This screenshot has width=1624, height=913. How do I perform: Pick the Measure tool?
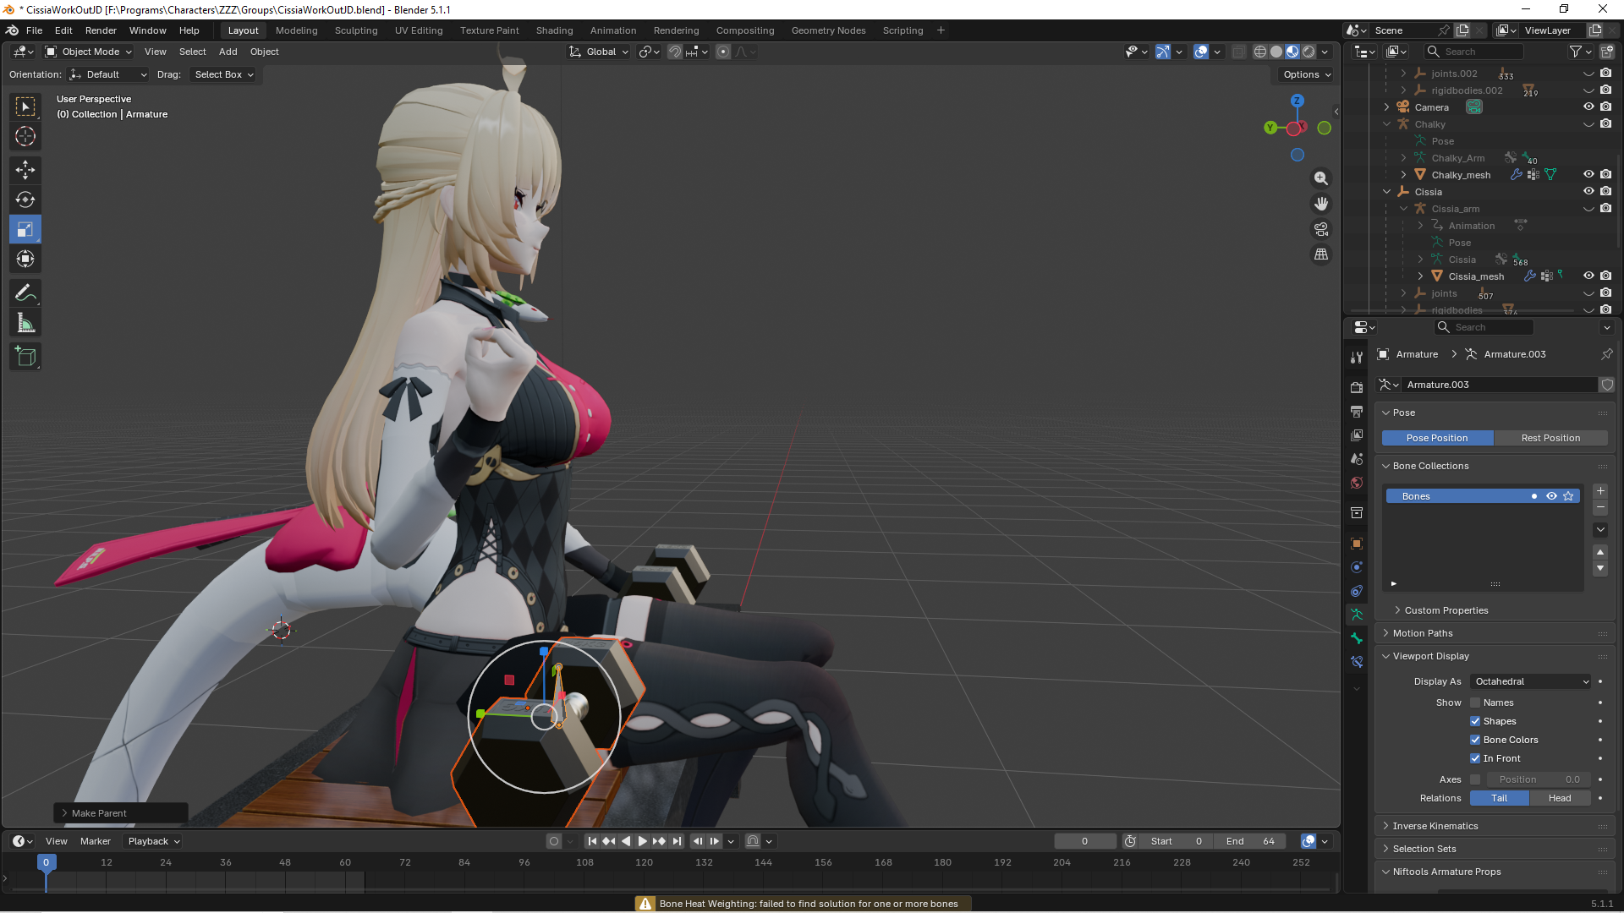tap(25, 322)
